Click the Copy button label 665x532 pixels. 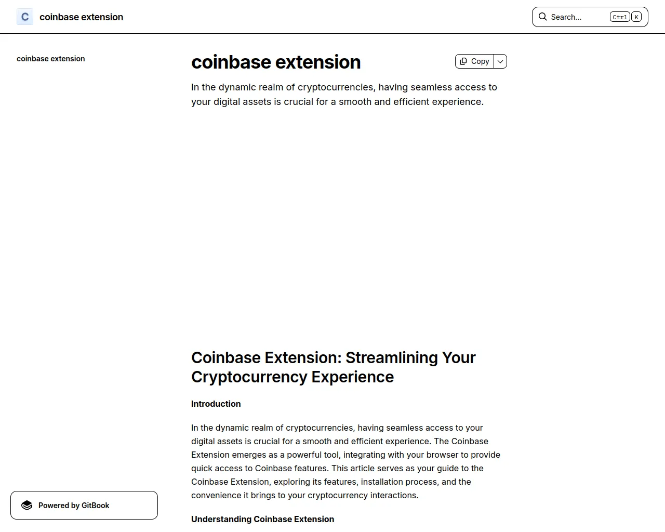[x=480, y=61]
